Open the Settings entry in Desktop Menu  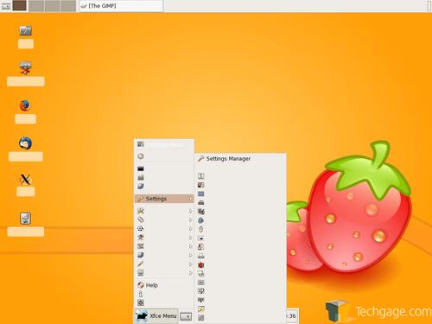pyautogui.click(x=164, y=199)
